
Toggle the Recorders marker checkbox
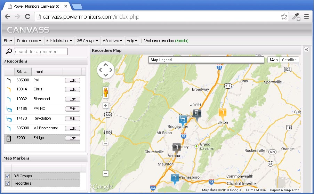[7, 183]
